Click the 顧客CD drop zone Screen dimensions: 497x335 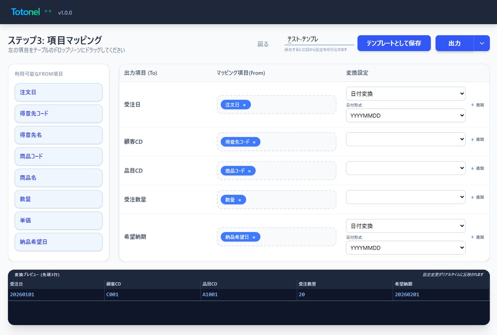click(x=277, y=142)
